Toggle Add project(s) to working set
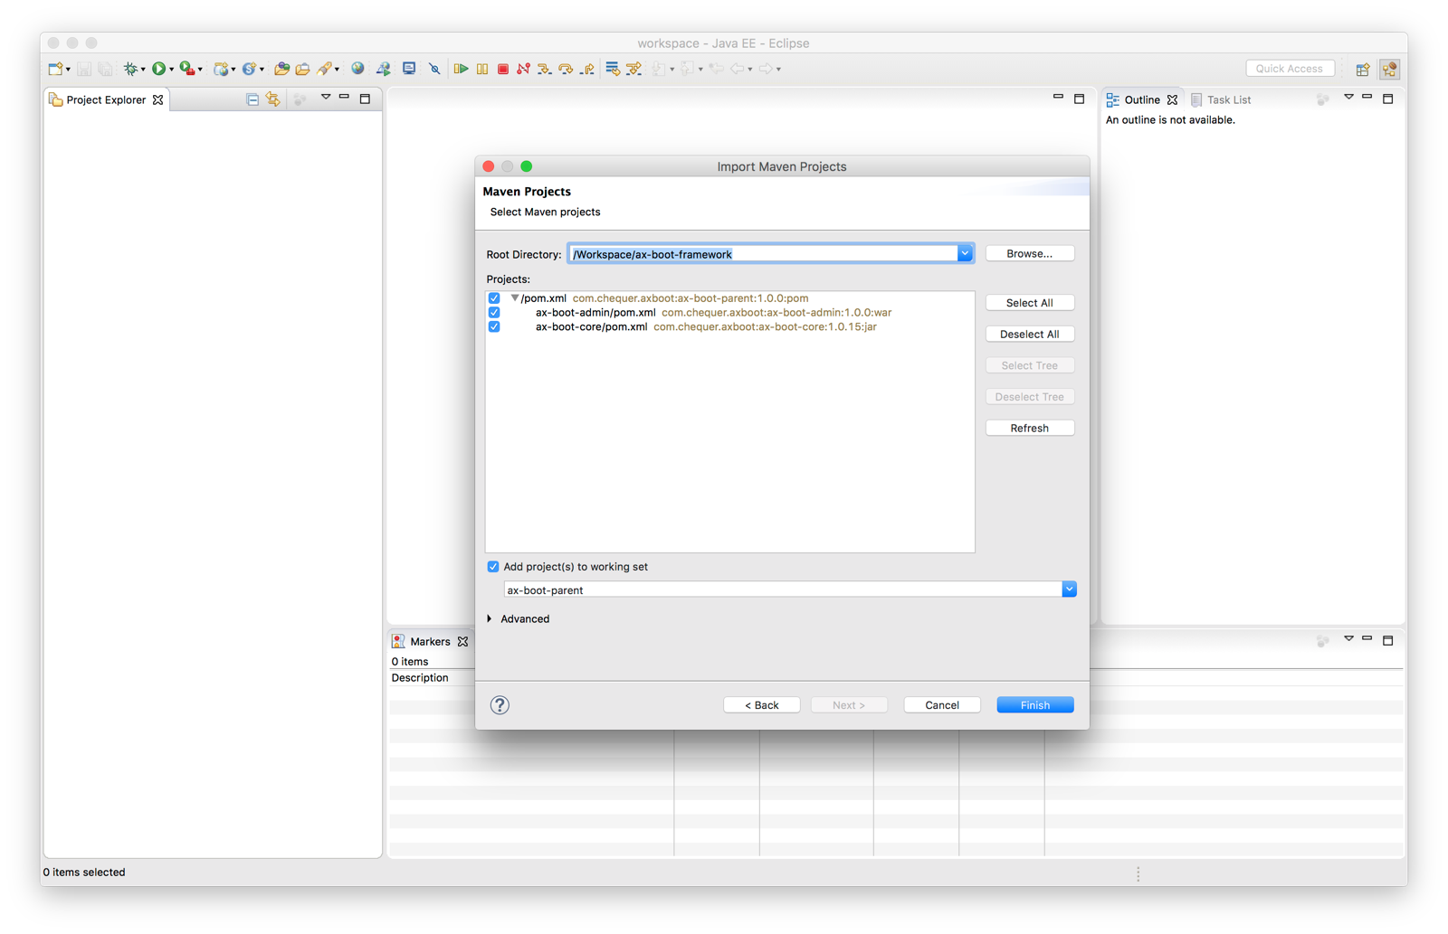Screen dimensions: 1448x934 click(493, 567)
